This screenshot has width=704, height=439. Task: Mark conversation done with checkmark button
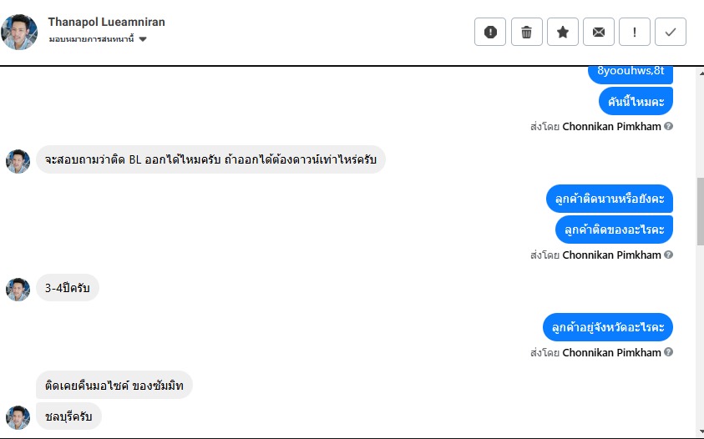(671, 33)
